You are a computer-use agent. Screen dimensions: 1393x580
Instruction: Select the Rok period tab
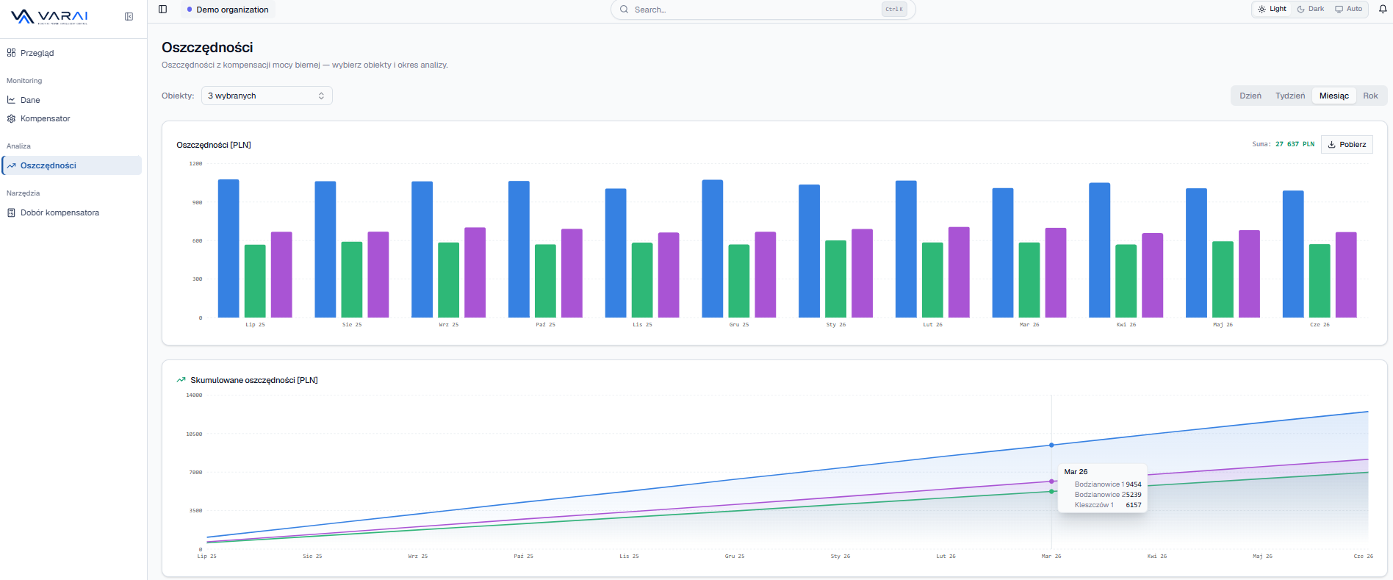[1370, 96]
